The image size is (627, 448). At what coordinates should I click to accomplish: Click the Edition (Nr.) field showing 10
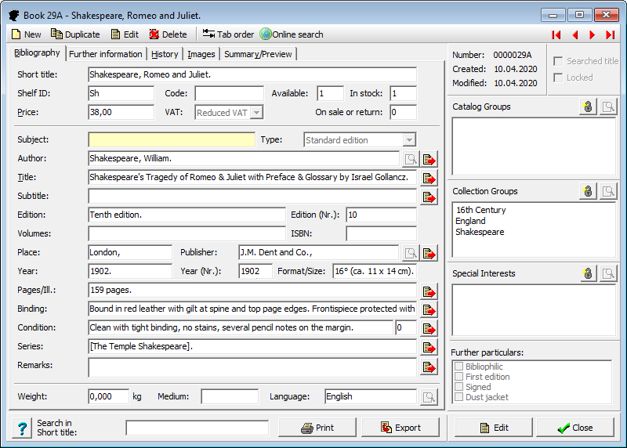382,215
